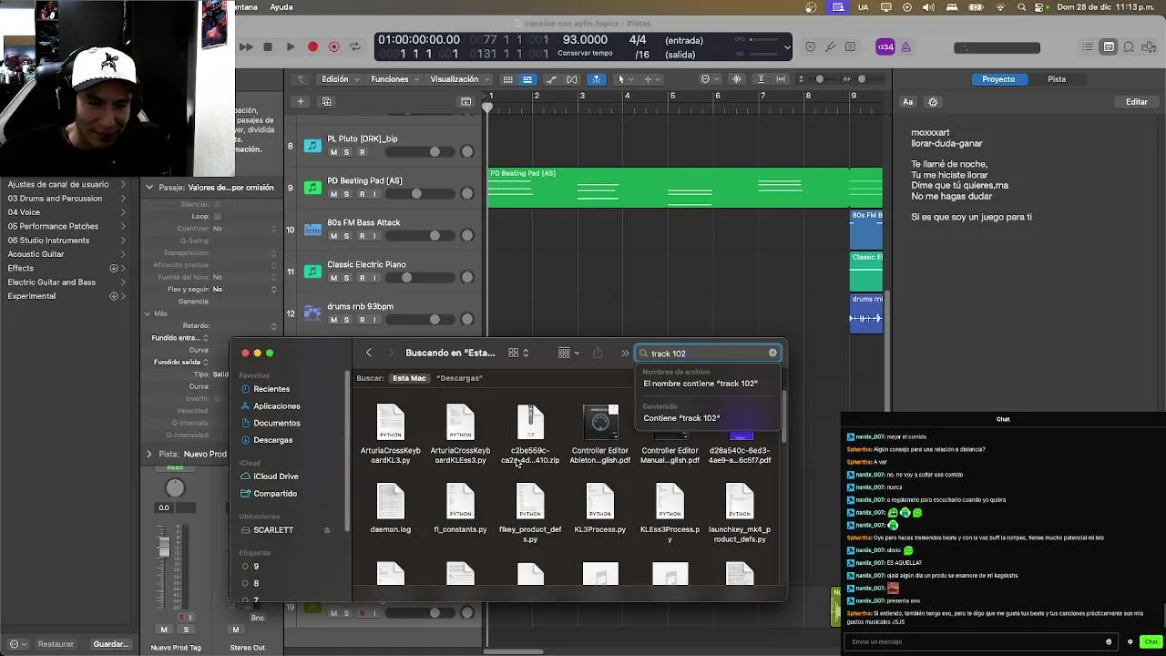Viewport: 1166px width, 656px height.
Task: Open the Visualización dropdown
Action: point(459,79)
